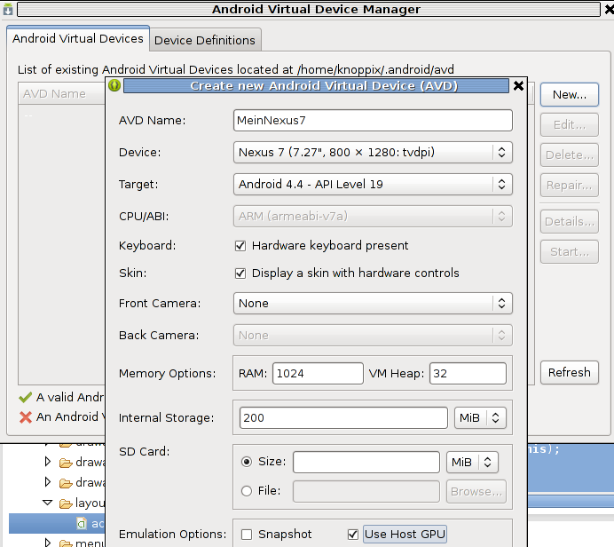Open the Device dropdown showing Nexus 7
The image size is (614, 547).
click(373, 153)
